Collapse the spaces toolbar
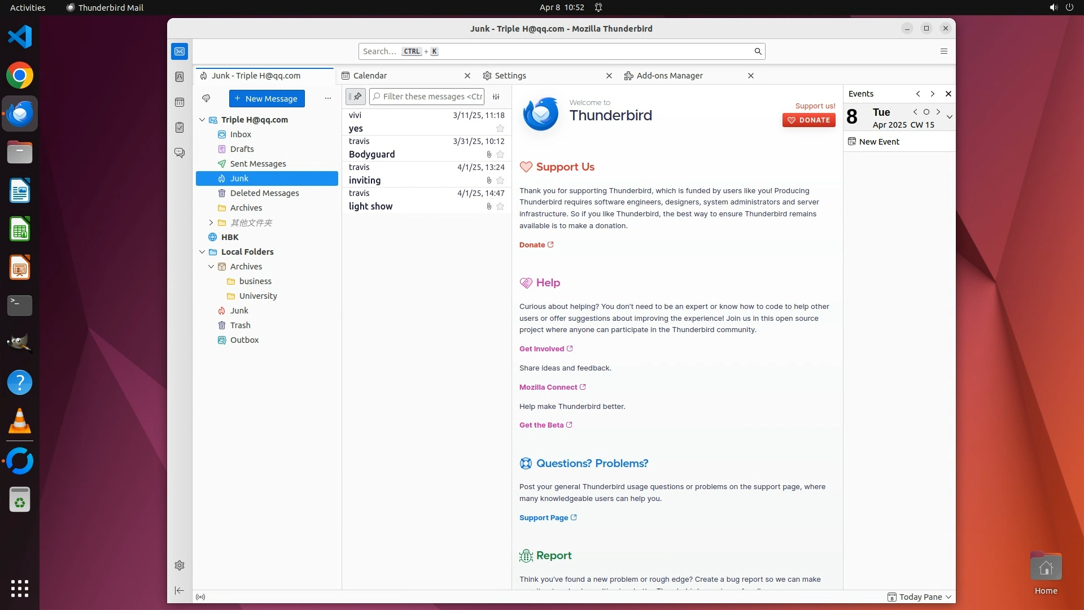The width and height of the screenshot is (1084, 610). click(x=180, y=590)
